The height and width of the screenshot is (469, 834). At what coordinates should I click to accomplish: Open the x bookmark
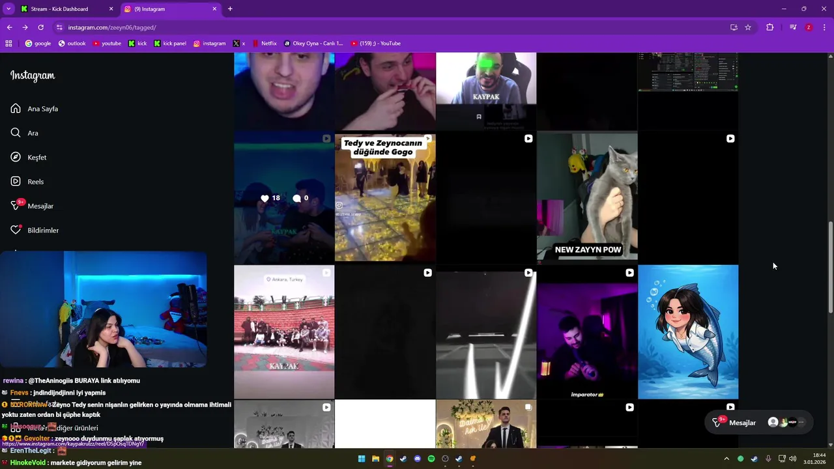239,44
